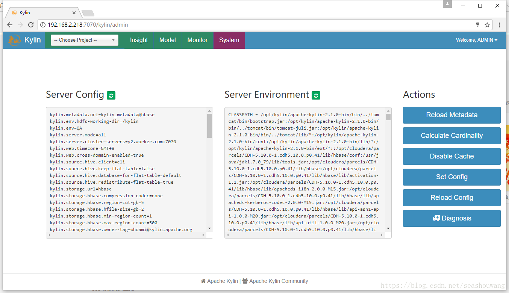Click Server Config scroll-down arrow
509x293 pixels.
pyautogui.click(x=209, y=228)
